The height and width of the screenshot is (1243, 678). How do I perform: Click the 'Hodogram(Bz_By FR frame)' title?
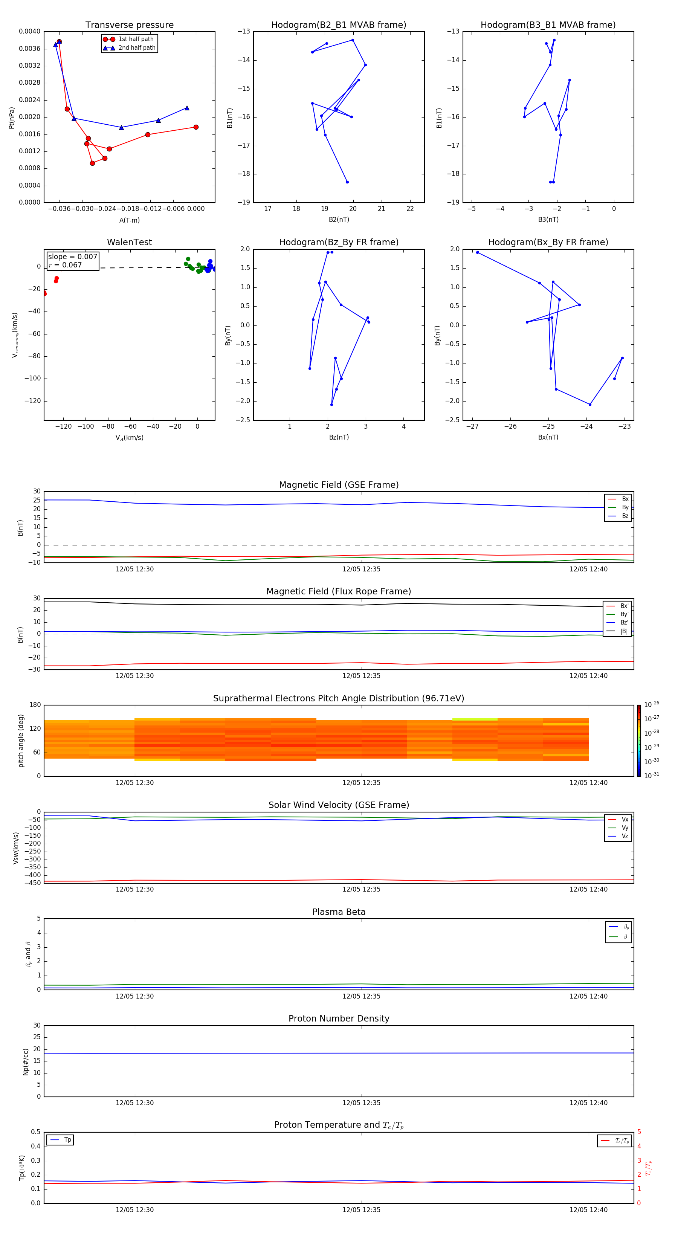(339, 242)
